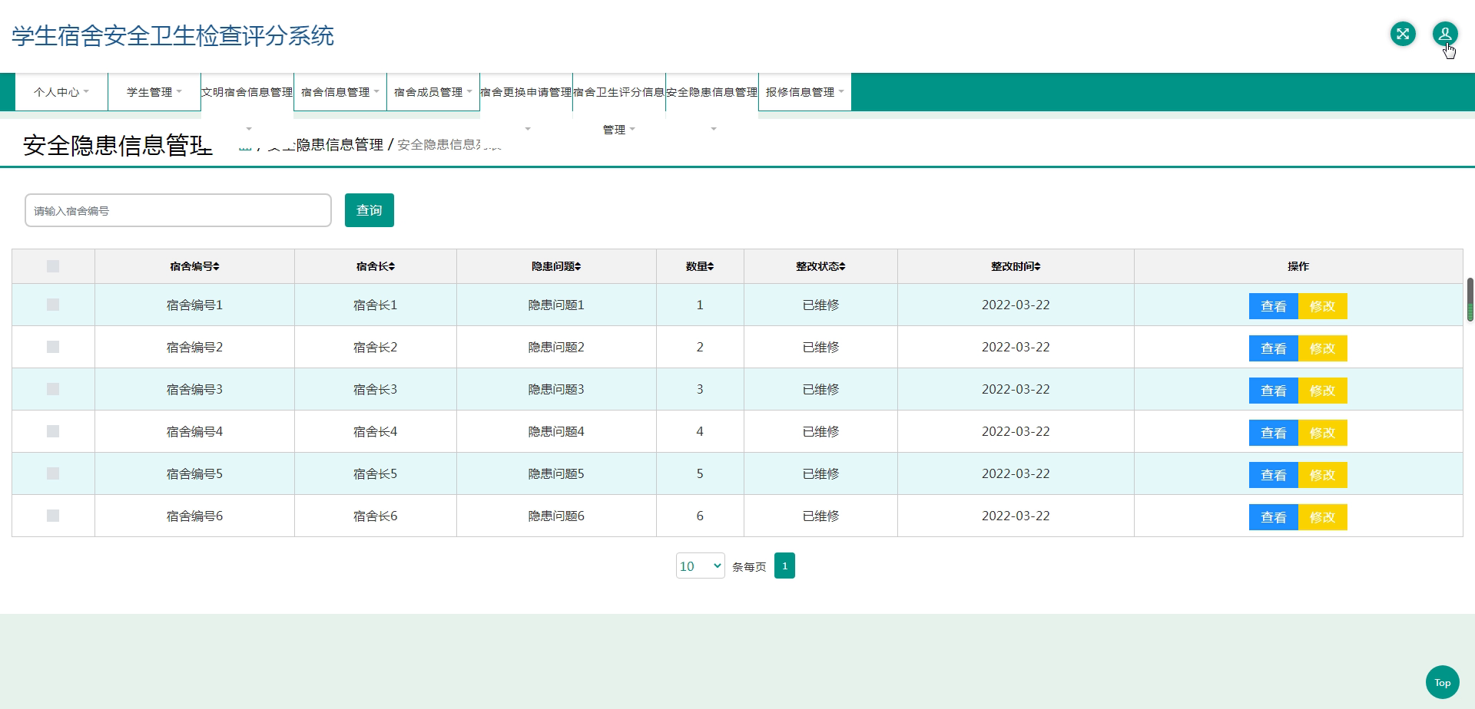This screenshot has height=709, width=1475.
Task: Open the 学生管理 menu
Action: click(154, 92)
